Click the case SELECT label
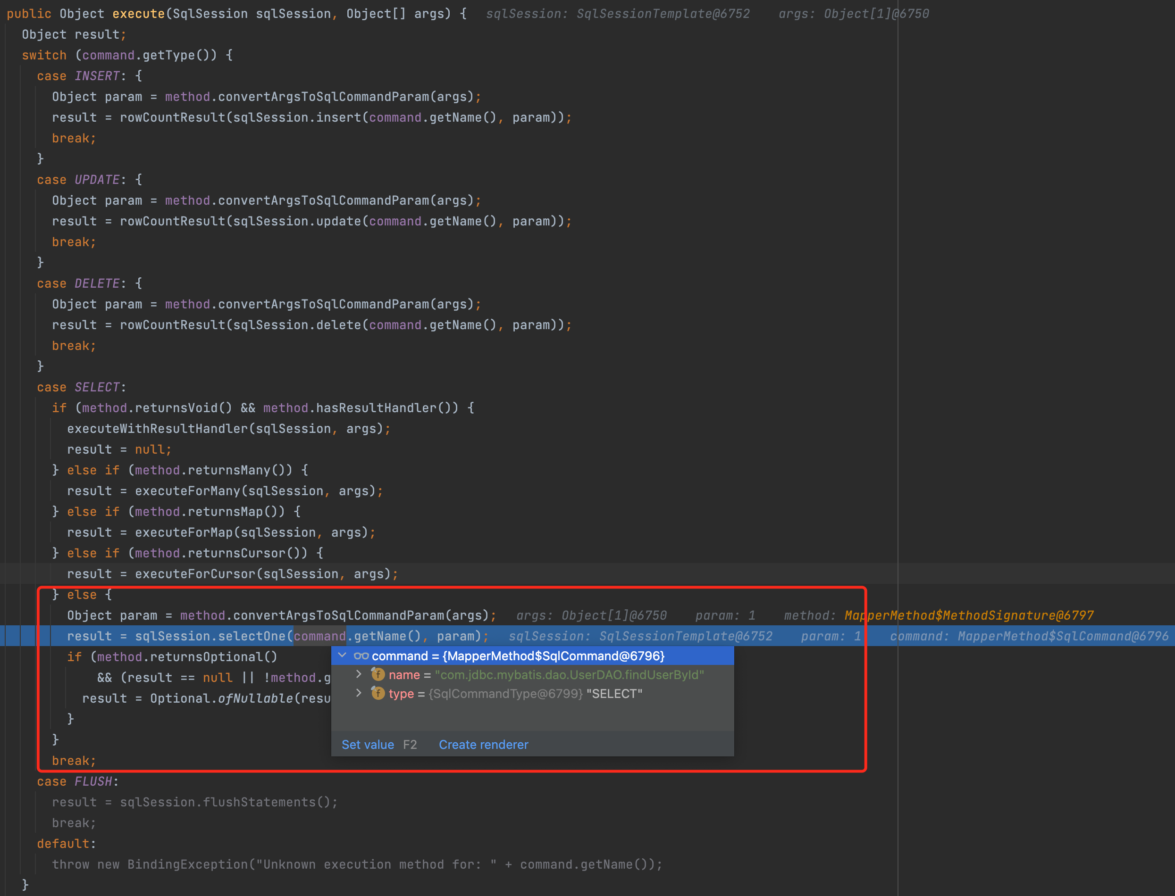The height and width of the screenshot is (896, 1175). click(x=81, y=387)
